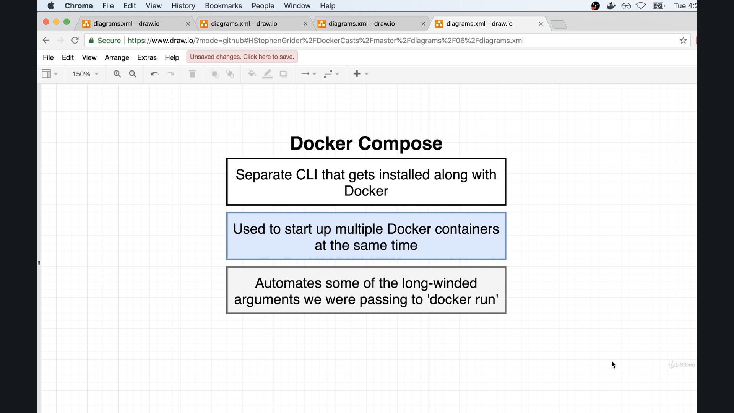Open the Fill Color picker
This screenshot has height=413, width=734.
coord(252,74)
